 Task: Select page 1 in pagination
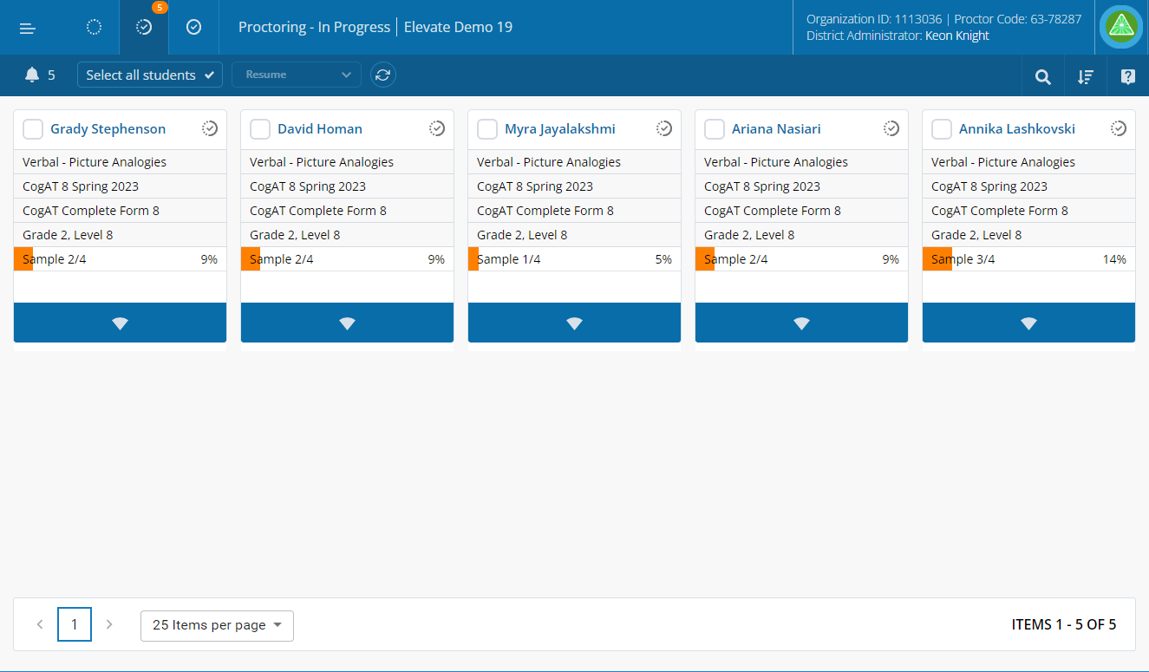tap(75, 624)
